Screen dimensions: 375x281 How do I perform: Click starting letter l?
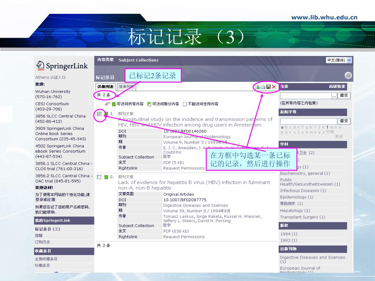[x=327, y=127]
